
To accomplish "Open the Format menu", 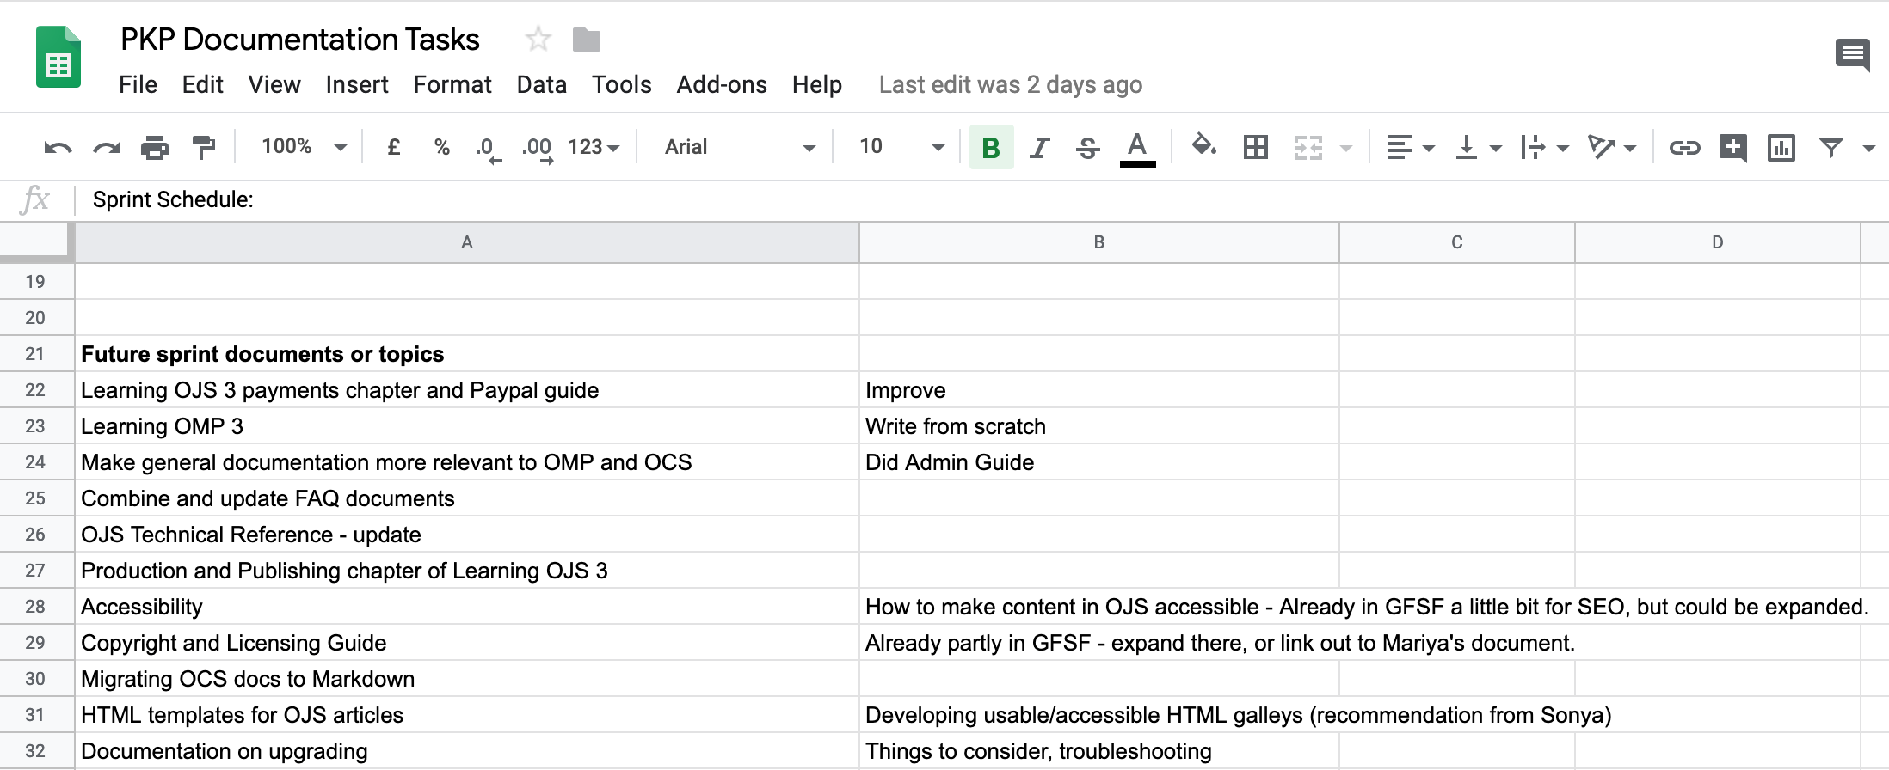I will click(452, 84).
